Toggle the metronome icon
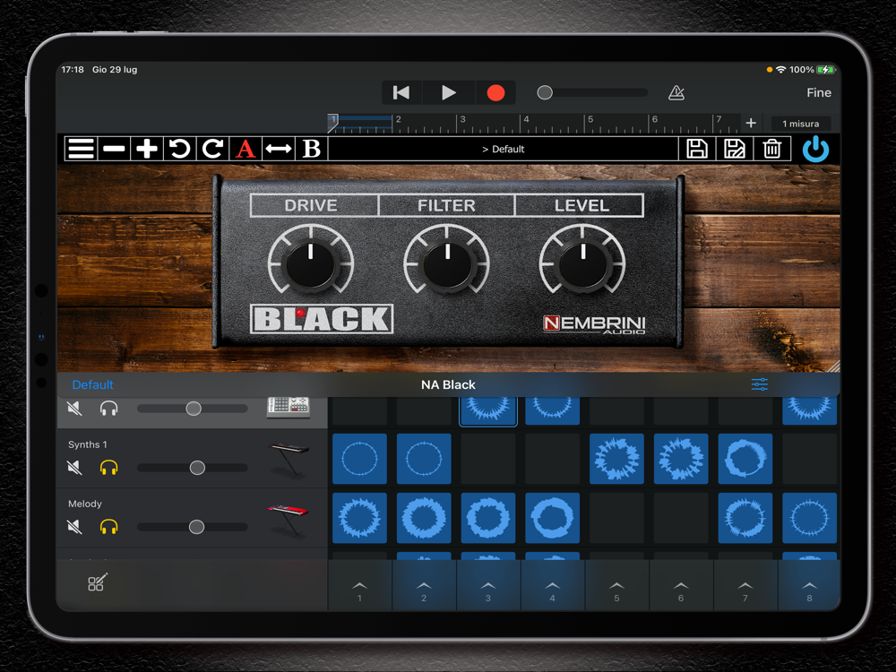Image resolution: width=896 pixels, height=672 pixels. [x=676, y=92]
